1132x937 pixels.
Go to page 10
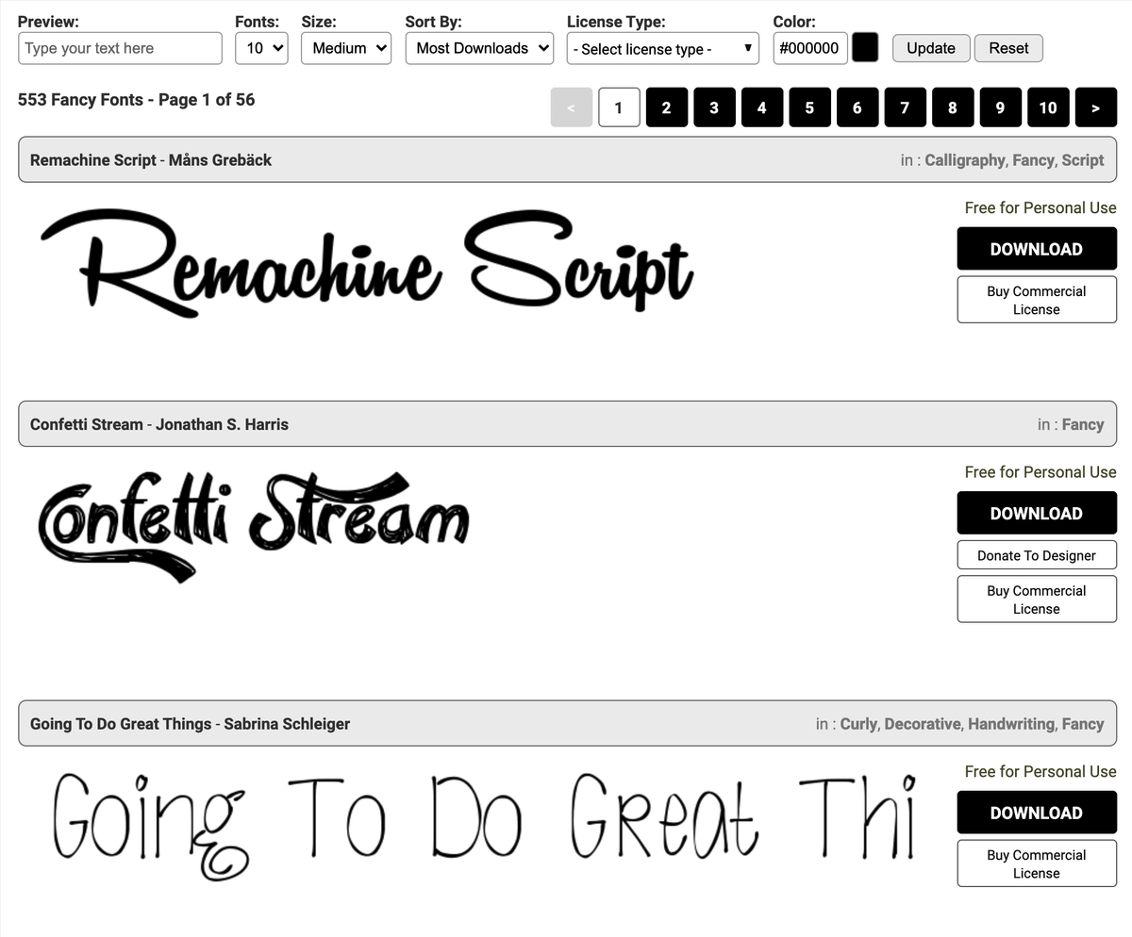pyautogui.click(x=1048, y=107)
